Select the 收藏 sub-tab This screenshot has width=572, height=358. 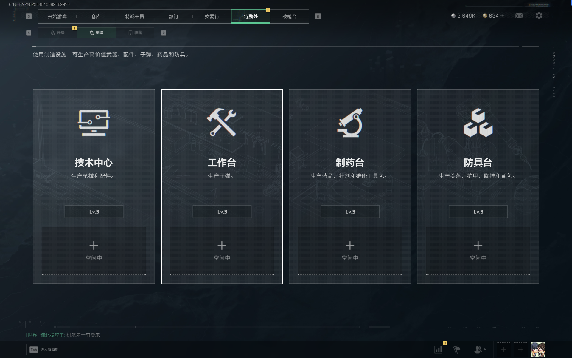(135, 33)
